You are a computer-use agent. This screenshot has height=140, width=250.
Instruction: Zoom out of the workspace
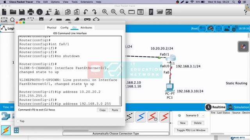[123, 12]
